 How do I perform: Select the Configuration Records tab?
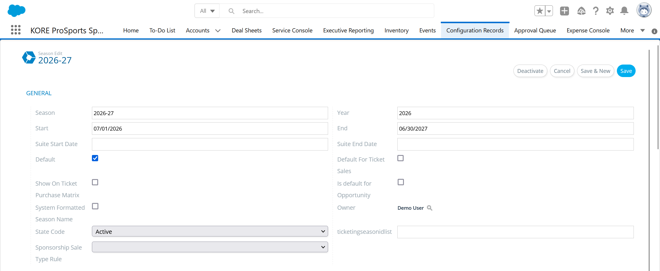click(475, 30)
